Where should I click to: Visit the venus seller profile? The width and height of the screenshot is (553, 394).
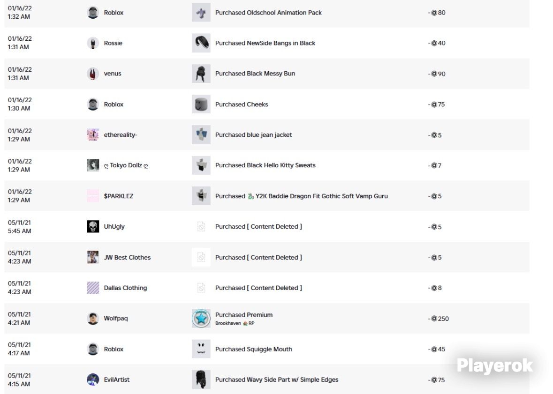[113, 74]
